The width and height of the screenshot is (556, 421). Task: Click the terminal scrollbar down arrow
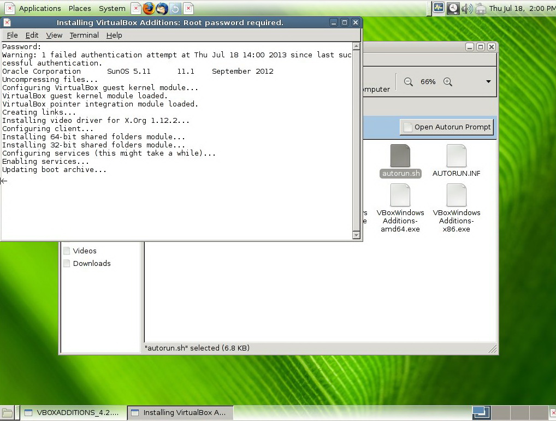coord(356,235)
